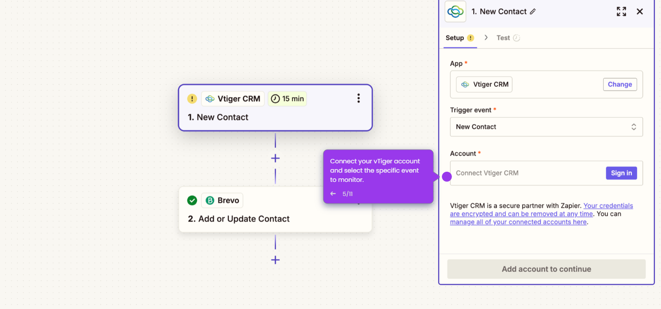
Task: Switch to the Setup tab
Action: click(460, 38)
